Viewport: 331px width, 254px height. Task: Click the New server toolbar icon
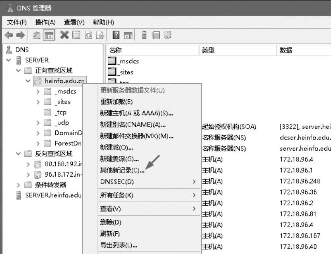pos(144,35)
